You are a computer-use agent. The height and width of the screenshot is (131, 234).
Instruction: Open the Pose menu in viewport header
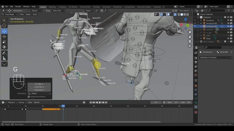click(x=35, y=15)
